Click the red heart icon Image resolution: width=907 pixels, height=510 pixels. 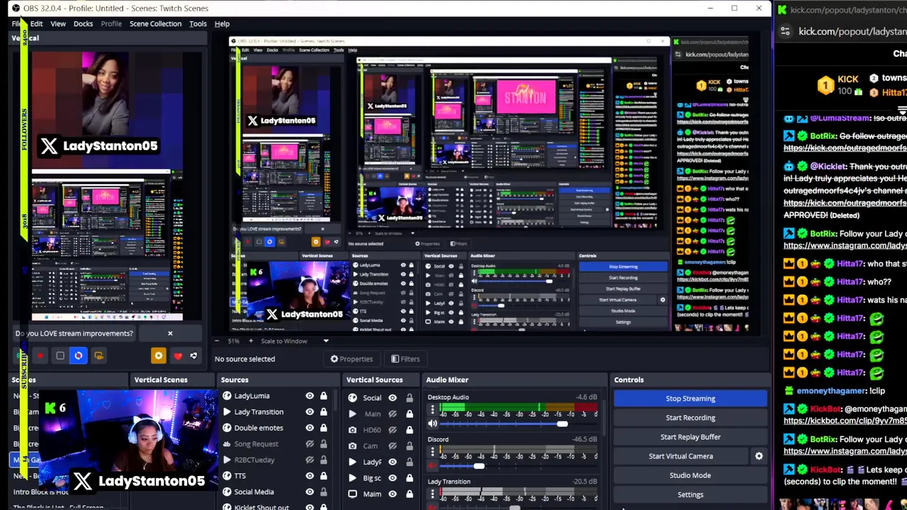tap(178, 356)
